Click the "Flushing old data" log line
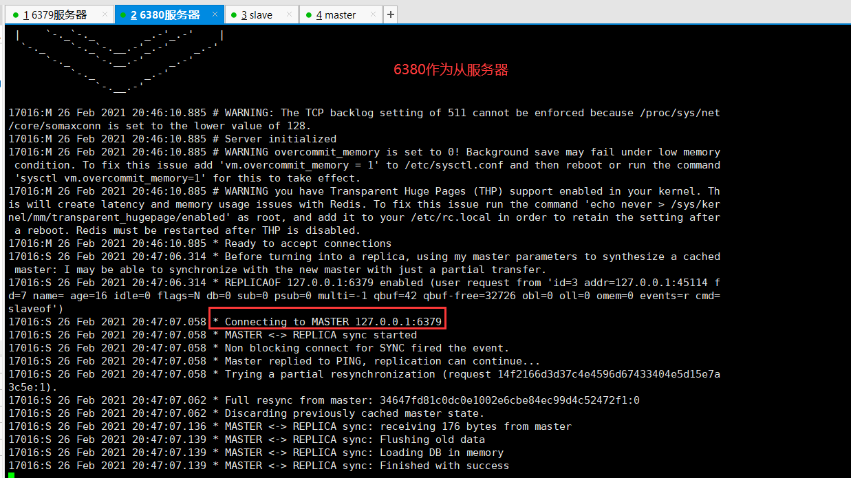Image resolution: width=851 pixels, height=478 pixels. point(246,439)
